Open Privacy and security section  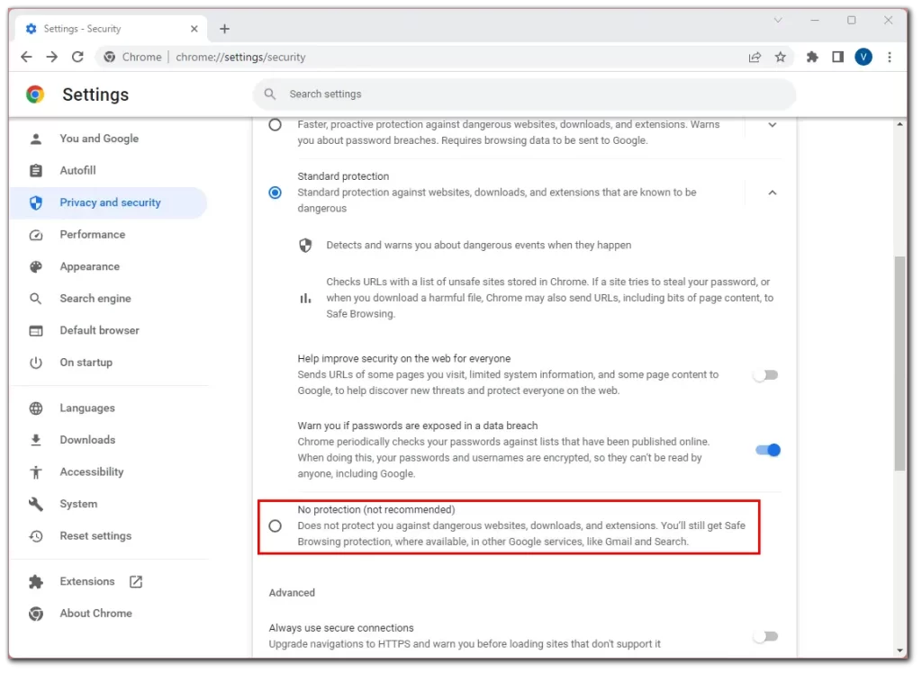click(110, 202)
